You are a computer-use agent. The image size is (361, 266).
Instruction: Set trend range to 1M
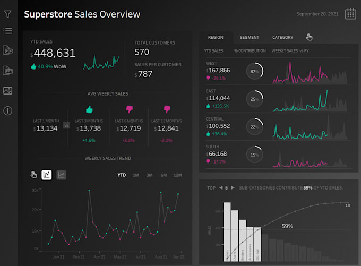pos(136,175)
